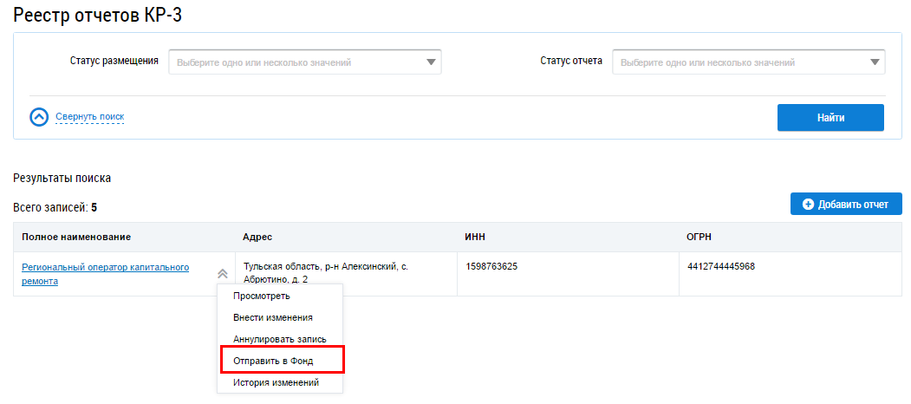Image resolution: width=911 pixels, height=404 pixels.
Task: Click inside the Статус отчета selection field
Action: pyautogui.click(x=737, y=62)
